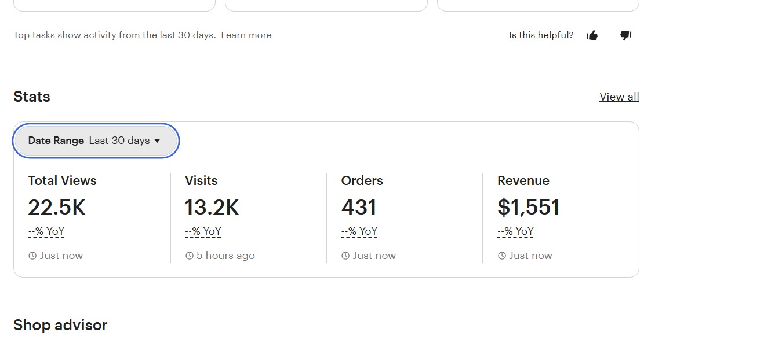
Task: Click the Shop advisor heading
Action: pyautogui.click(x=60, y=325)
